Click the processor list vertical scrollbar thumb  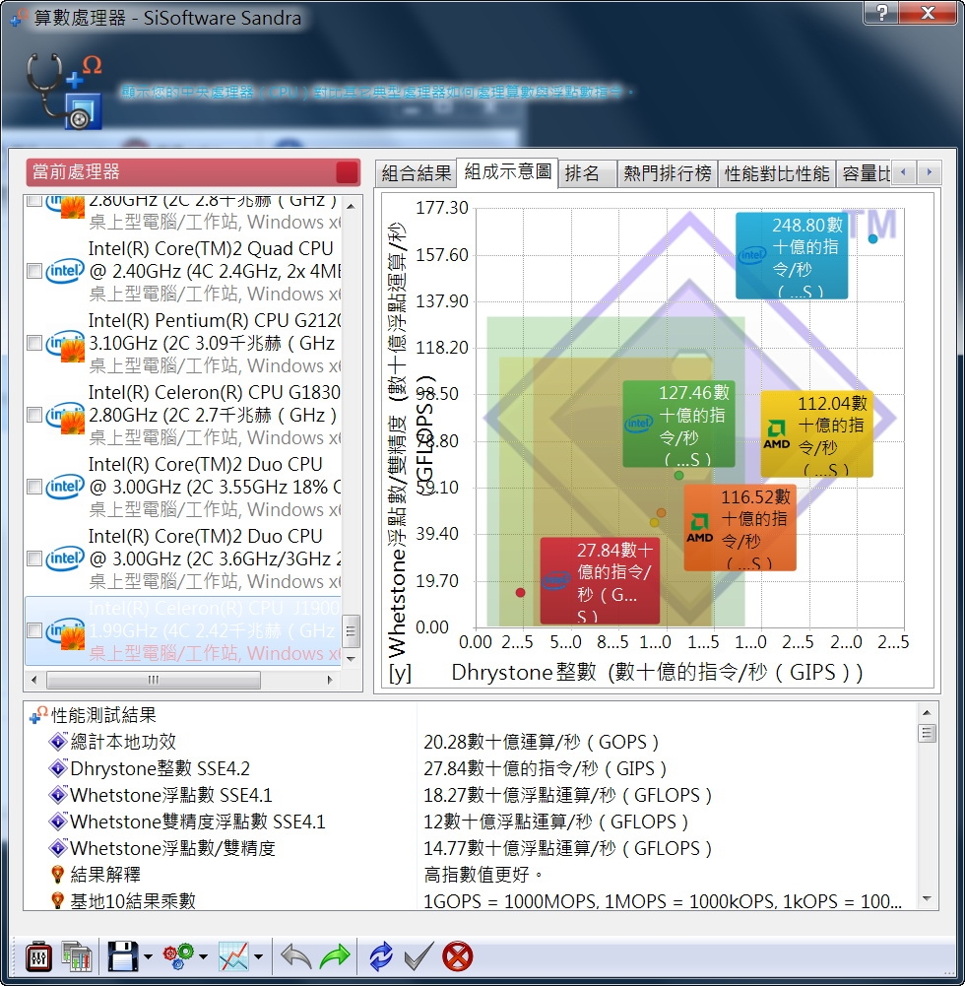coord(351,631)
